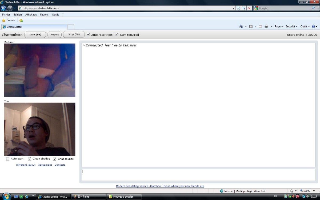The width and height of the screenshot is (320, 200).
Task: Click the Internet zone globe in status bar
Action: tap(222, 191)
